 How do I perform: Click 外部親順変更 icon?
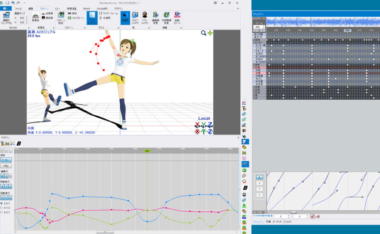click(167, 18)
